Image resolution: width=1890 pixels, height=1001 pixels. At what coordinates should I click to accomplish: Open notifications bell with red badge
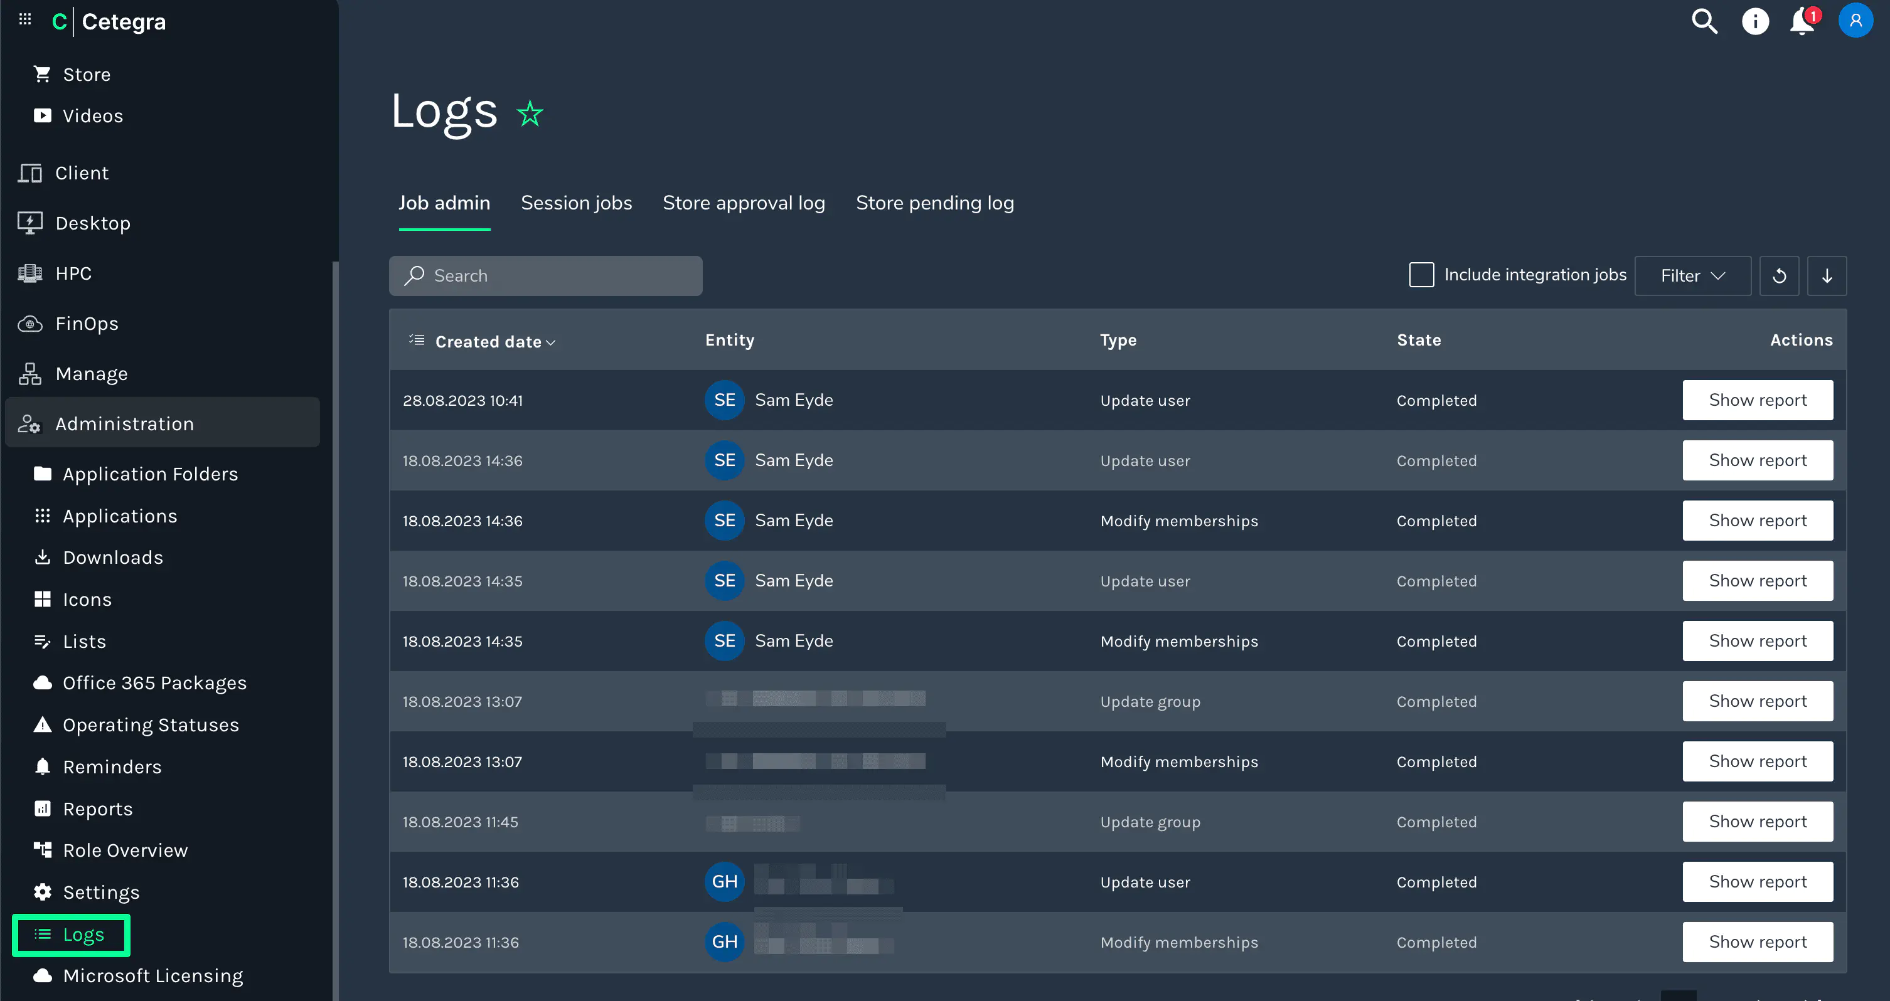coord(1803,21)
